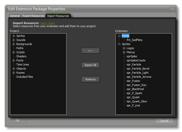This screenshot has height=132, width=182.
Task: Select spr_Quark_Glow sprite in Extension list
Action: (137, 102)
